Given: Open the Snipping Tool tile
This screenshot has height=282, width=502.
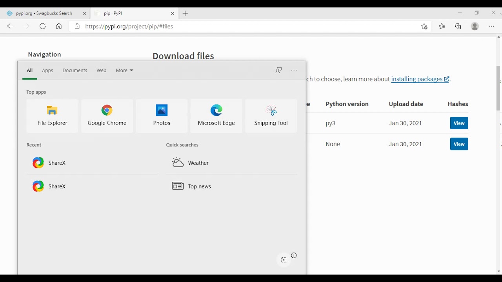Looking at the screenshot, I should click(271, 116).
